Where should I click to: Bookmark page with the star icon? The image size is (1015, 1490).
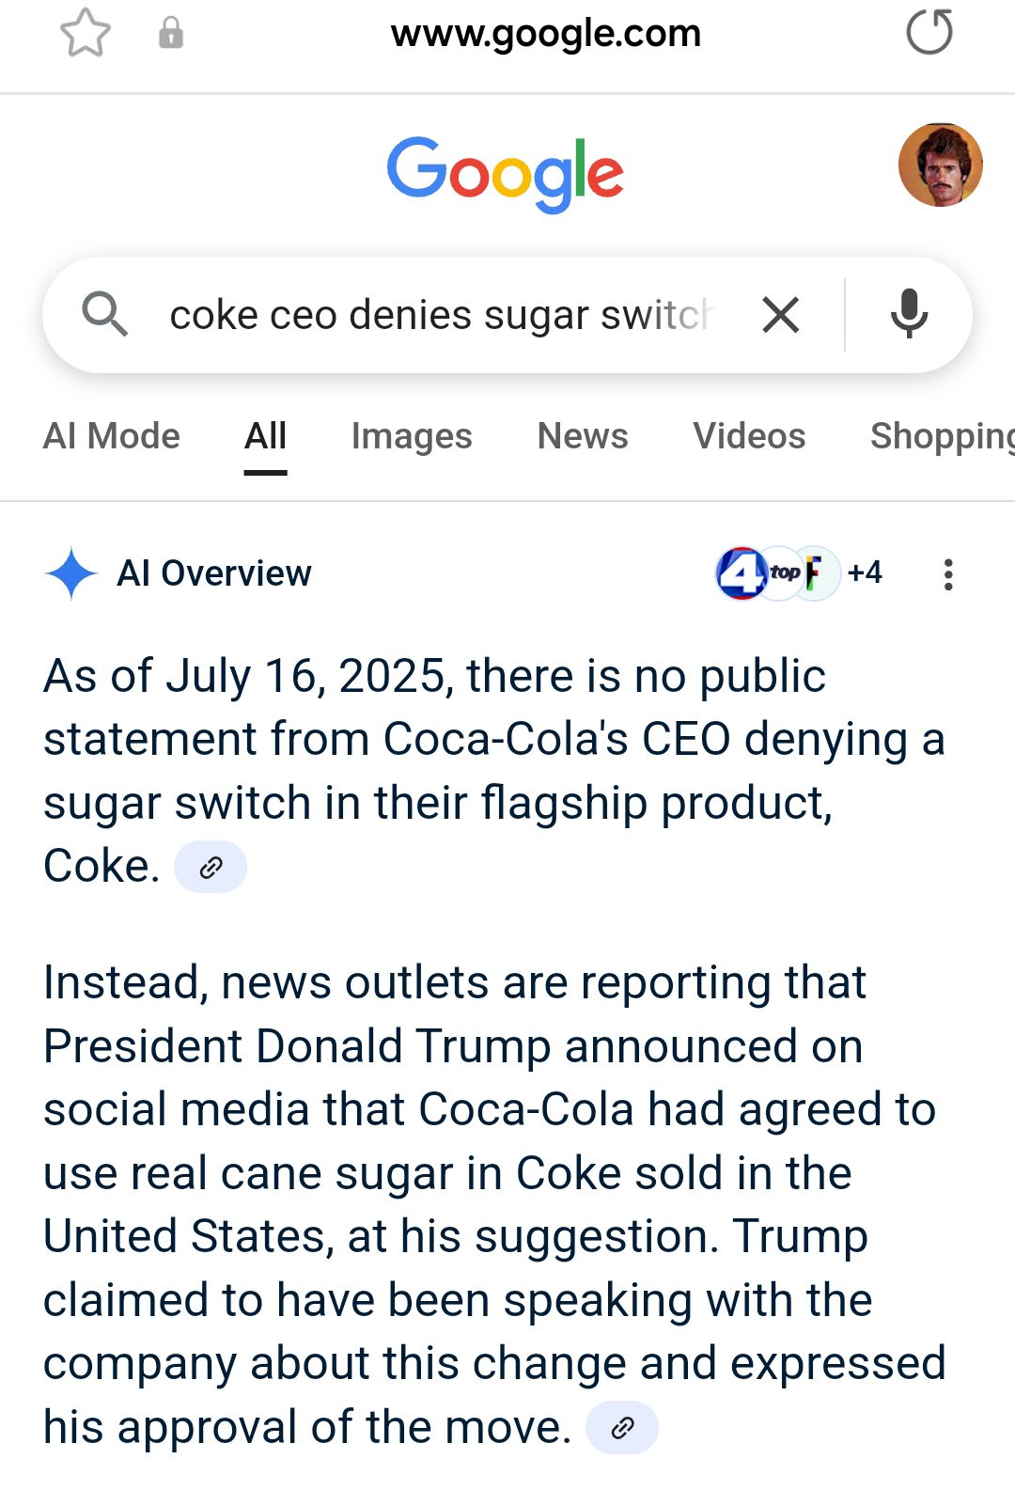86,33
